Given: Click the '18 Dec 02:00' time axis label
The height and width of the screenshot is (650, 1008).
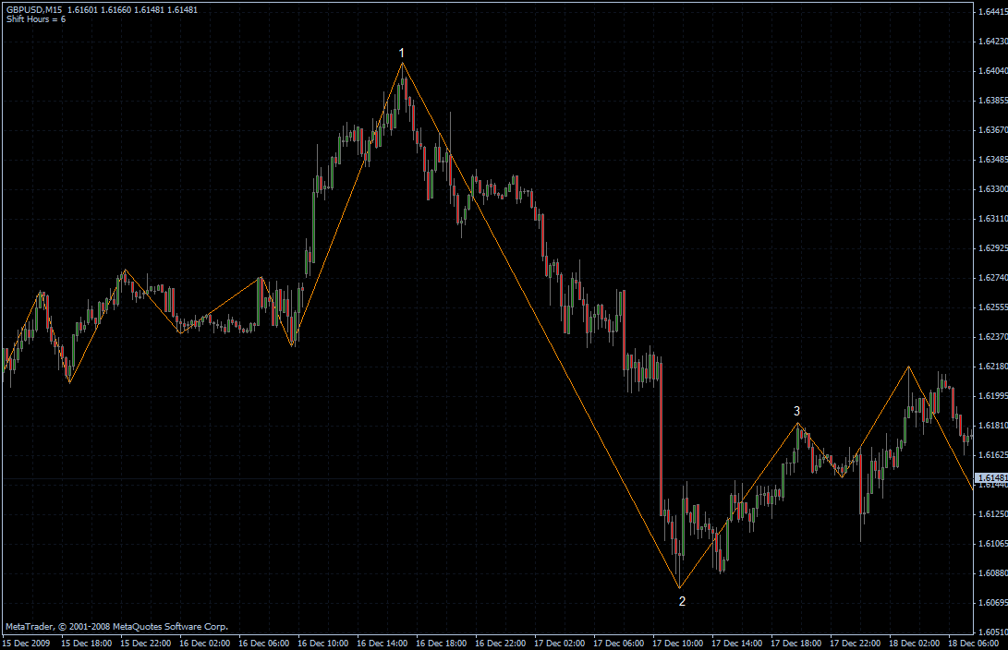Looking at the screenshot, I should coord(914,643).
